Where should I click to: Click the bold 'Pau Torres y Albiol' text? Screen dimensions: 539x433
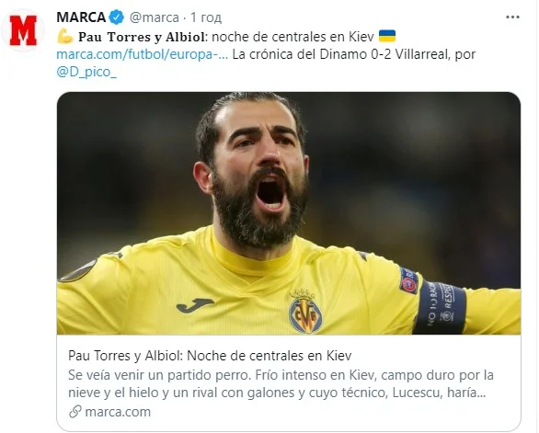142,37
